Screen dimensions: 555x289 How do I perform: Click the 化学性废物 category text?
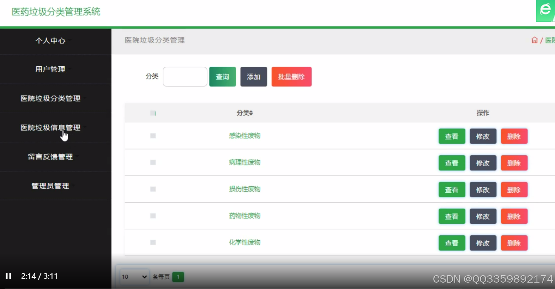[x=245, y=242]
